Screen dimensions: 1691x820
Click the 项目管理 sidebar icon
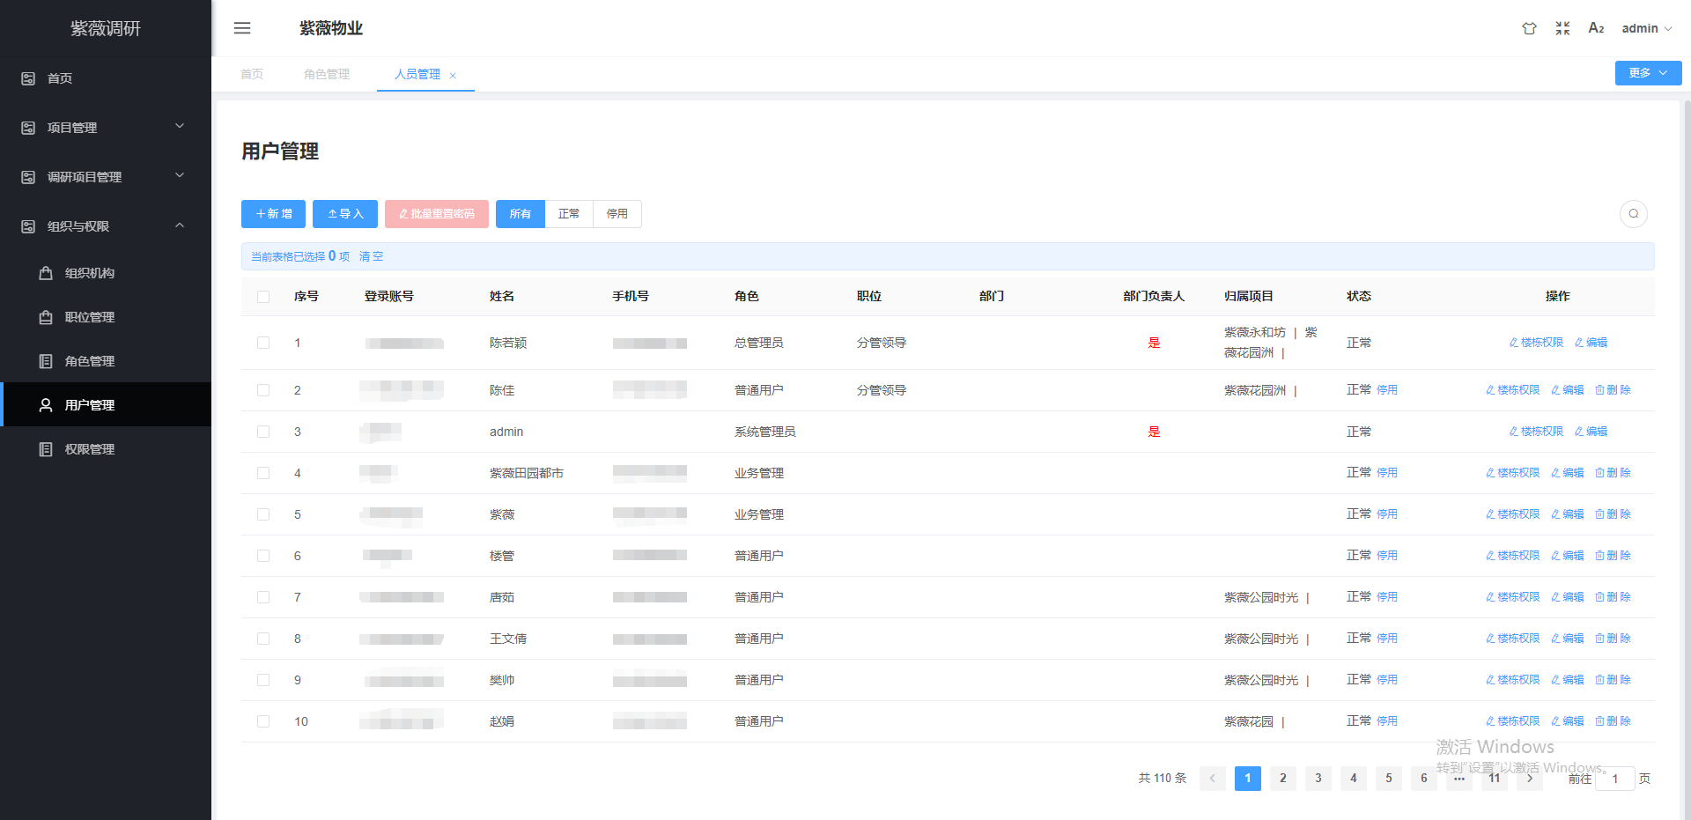click(x=28, y=128)
